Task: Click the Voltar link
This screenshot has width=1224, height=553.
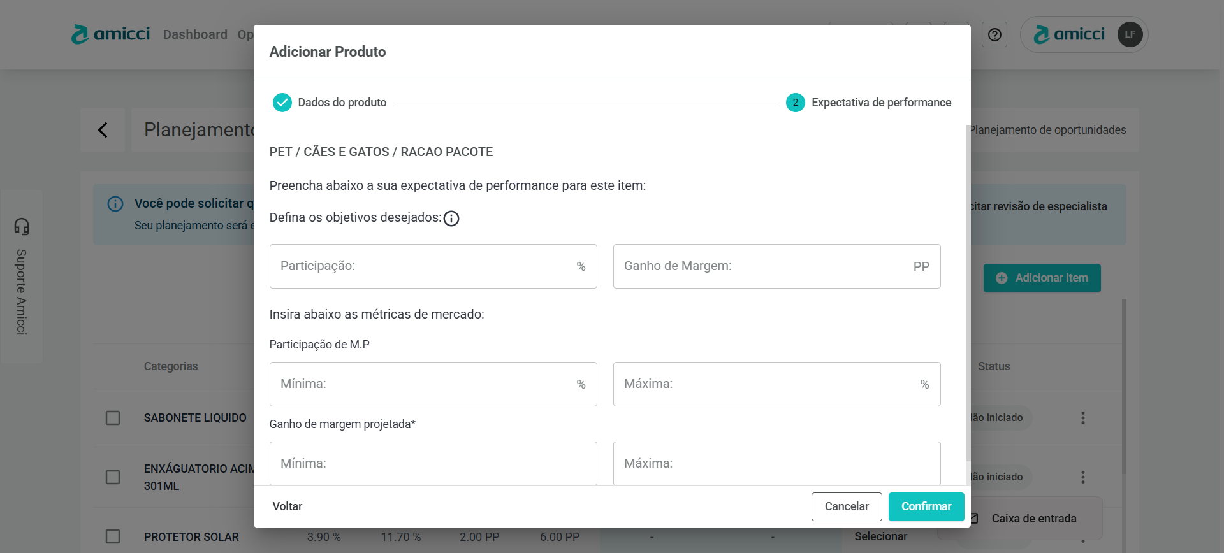Action: (x=288, y=506)
